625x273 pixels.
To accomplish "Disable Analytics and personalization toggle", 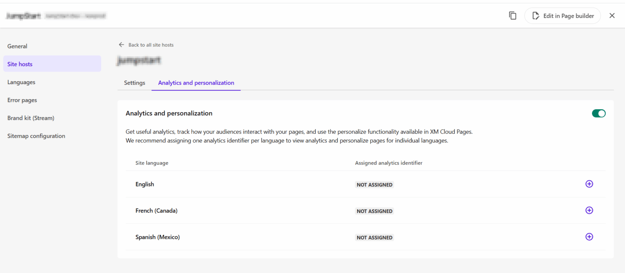I will pyautogui.click(x=599, y=113).
